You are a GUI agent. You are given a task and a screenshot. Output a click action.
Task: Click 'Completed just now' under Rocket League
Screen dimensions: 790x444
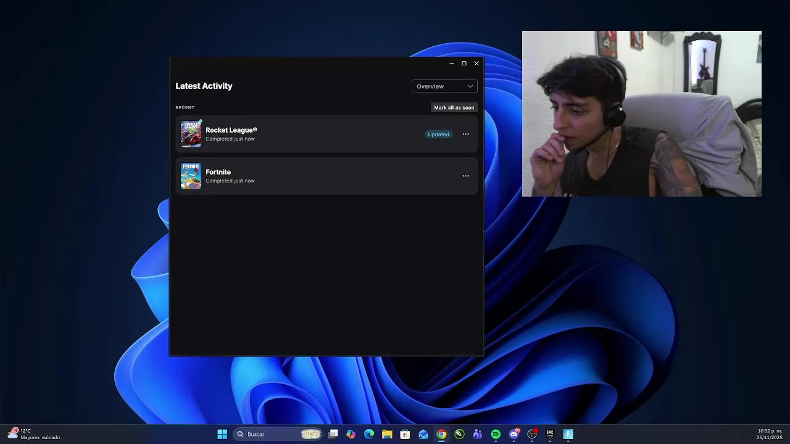pyautogui.click(x=230, y=139)
